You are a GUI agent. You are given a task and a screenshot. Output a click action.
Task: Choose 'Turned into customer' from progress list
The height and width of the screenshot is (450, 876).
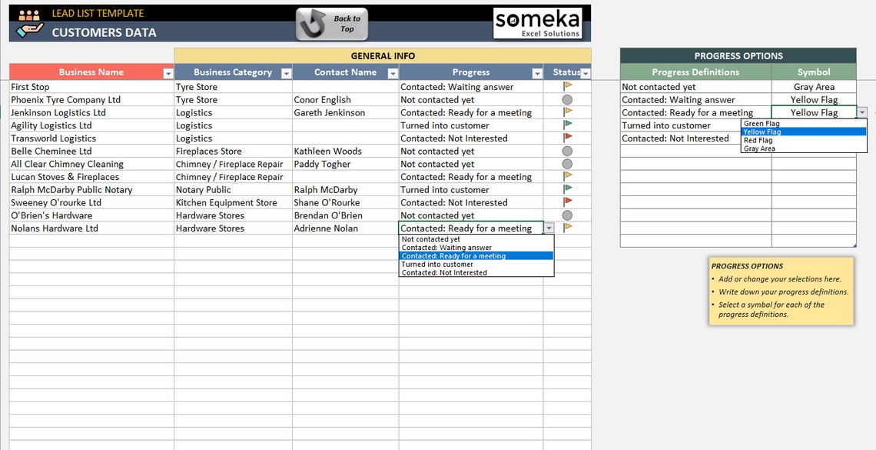point(476,265)
